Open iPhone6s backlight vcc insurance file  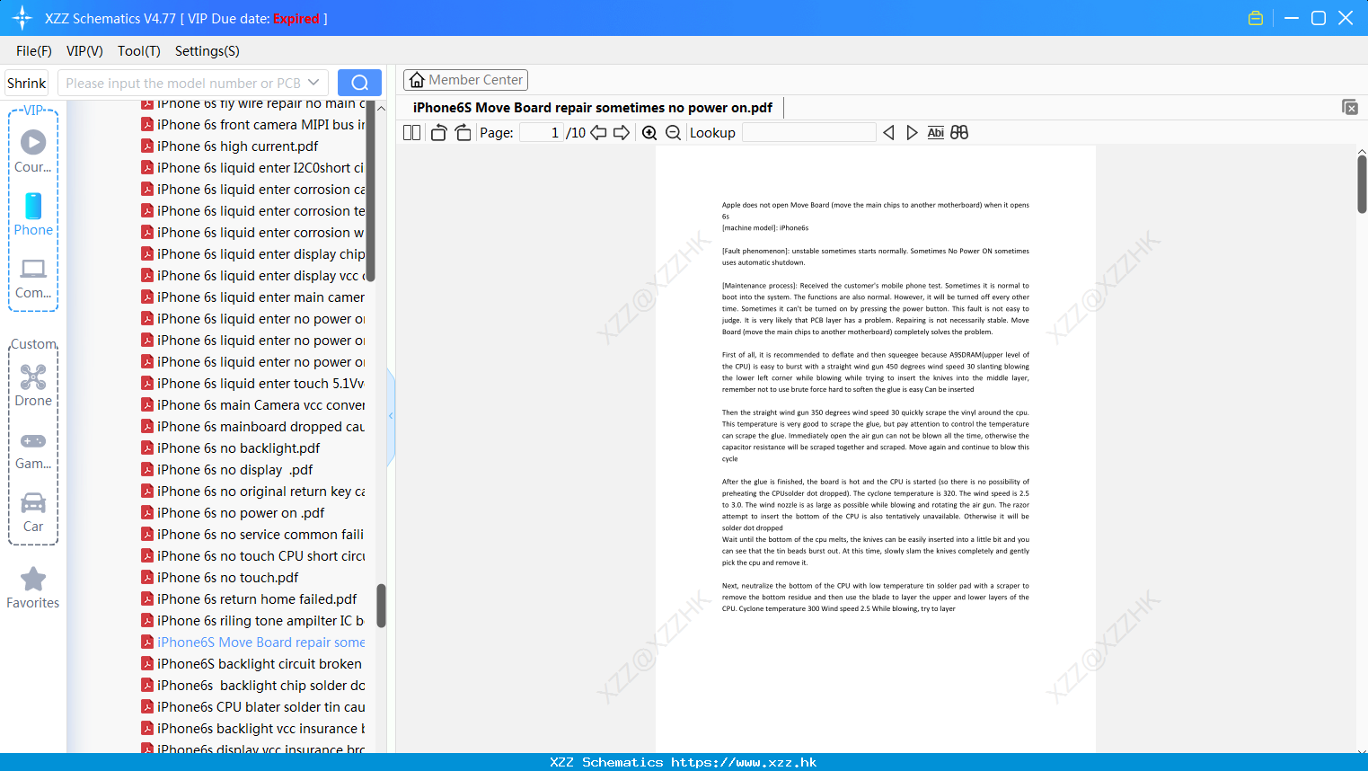tap(260, 729)
